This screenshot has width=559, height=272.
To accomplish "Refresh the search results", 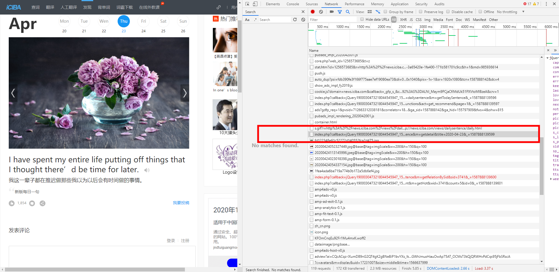I will click(295, 19).
